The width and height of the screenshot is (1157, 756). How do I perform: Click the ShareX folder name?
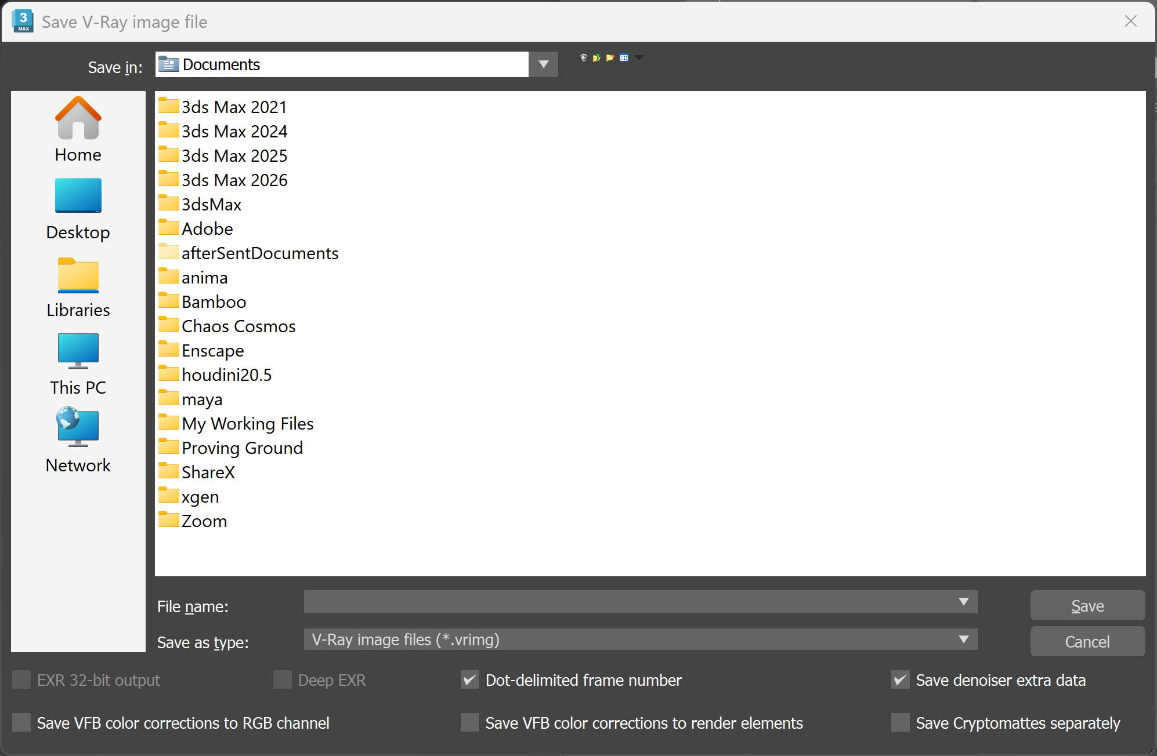tap(208, 472)
